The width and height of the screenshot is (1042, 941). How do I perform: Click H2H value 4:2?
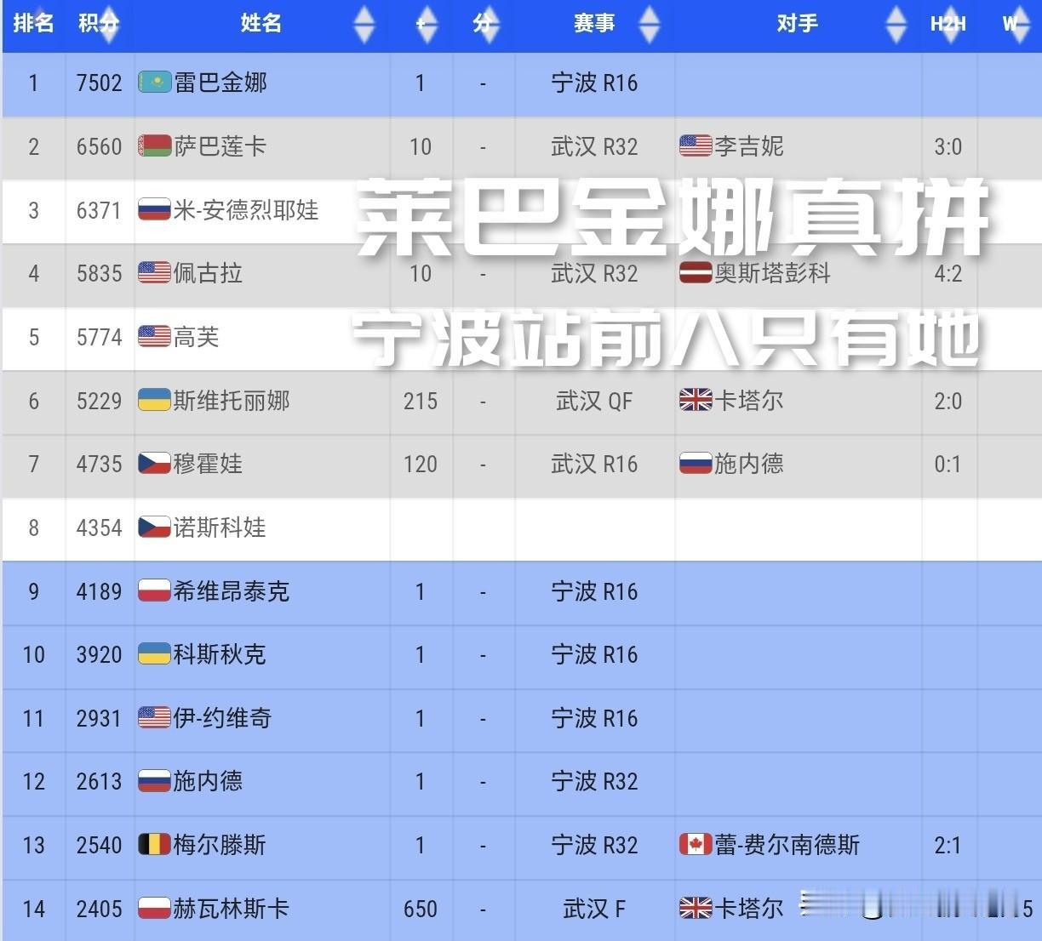(948, 273)
